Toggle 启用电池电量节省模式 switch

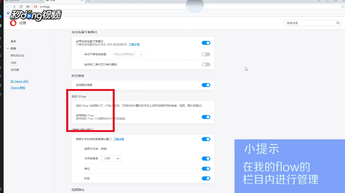pyautogui.click(x=206, y=43)
